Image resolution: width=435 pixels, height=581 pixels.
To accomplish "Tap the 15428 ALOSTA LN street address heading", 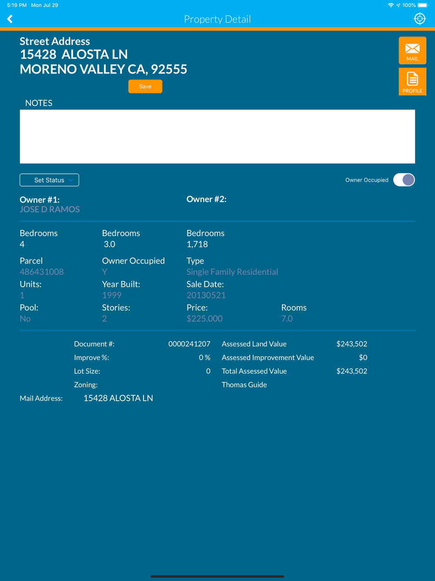I will pos(74,54).
